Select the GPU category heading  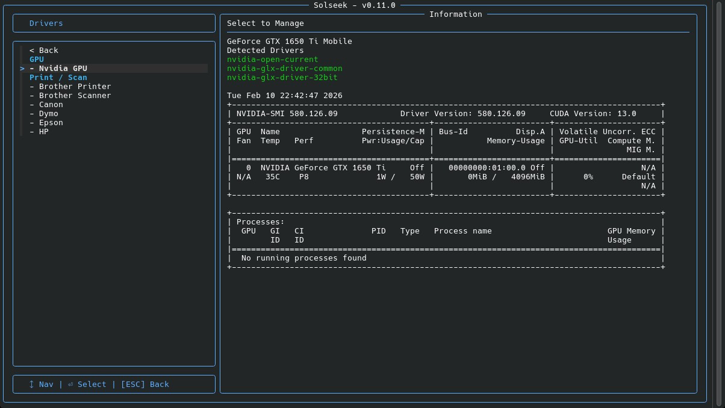(37, 60)
